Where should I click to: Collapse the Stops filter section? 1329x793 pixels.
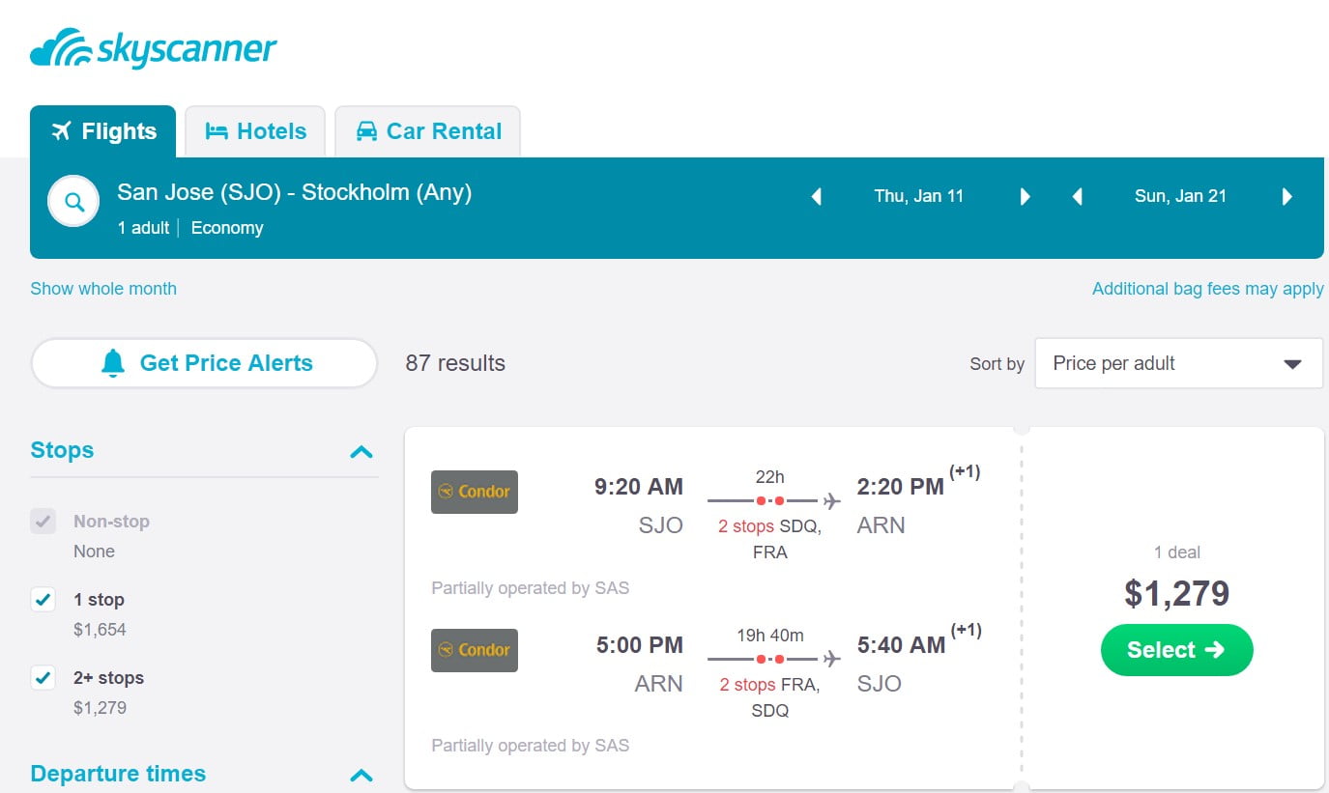[361, 451]
